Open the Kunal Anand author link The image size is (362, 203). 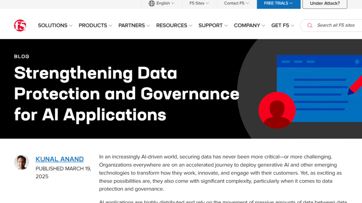tap(59, 159)
